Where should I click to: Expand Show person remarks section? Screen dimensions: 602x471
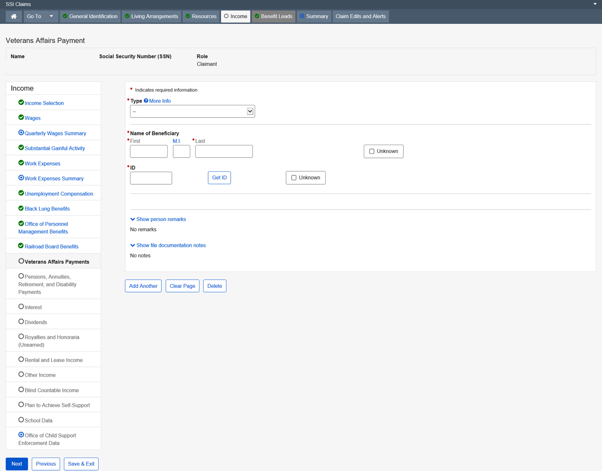158,219
